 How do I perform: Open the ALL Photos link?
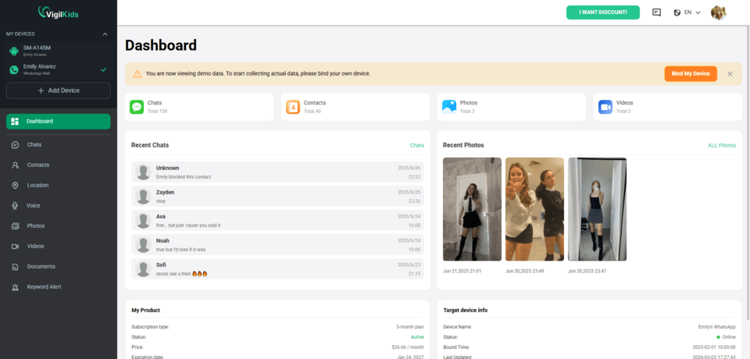click(722, 145)
